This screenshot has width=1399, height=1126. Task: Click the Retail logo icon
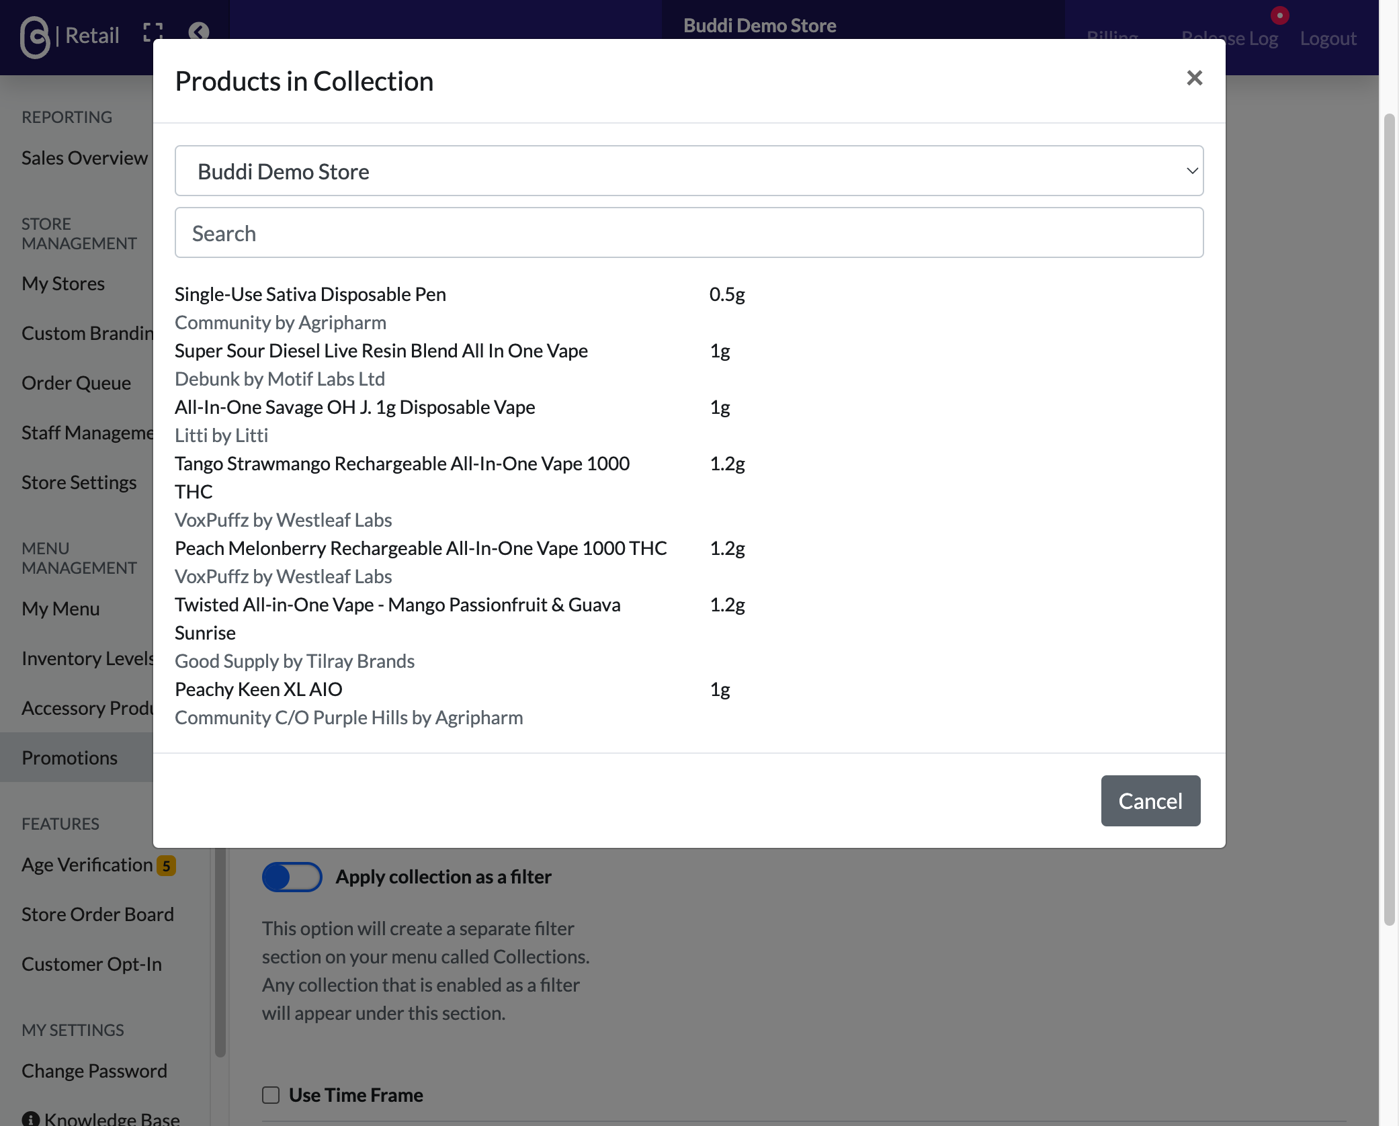point(35,37)
